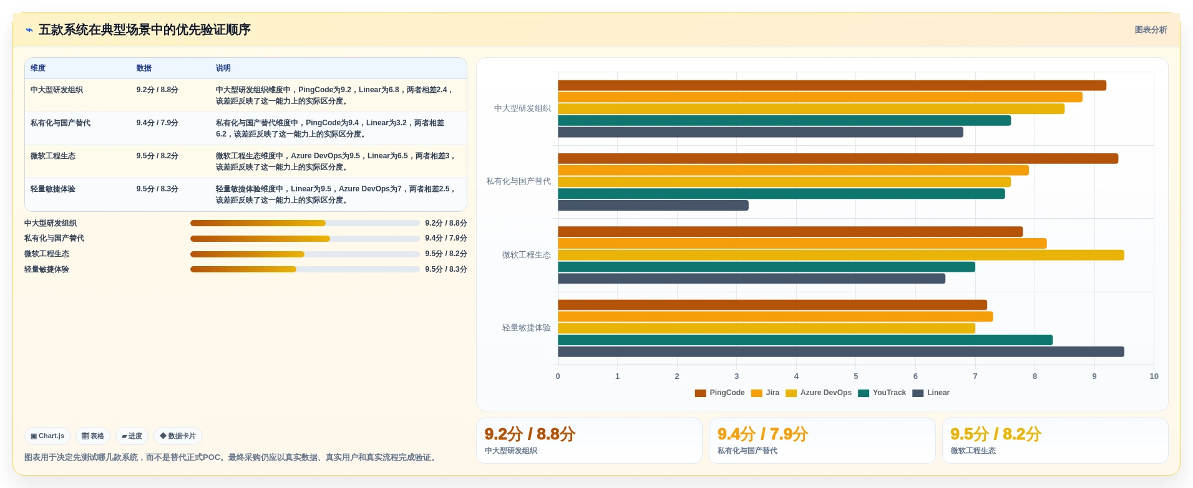Image resolution: width=1193 pixels, height=488 pixels.
Task: Click the 中大型研发组织 progress bar
Action: 305,223
